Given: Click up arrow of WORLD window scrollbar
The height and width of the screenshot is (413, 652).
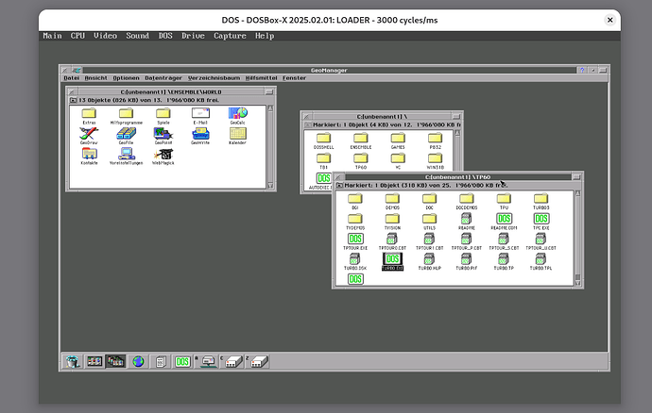Looking at the screenshot, I should coord(270,108).
